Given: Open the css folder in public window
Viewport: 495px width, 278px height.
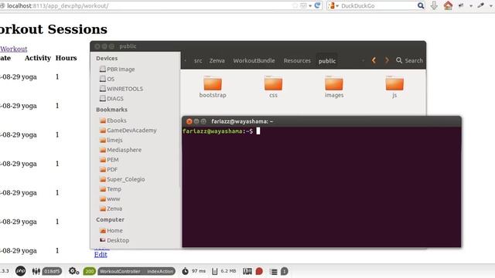Looking at the screenshot, I should (273, 86).
